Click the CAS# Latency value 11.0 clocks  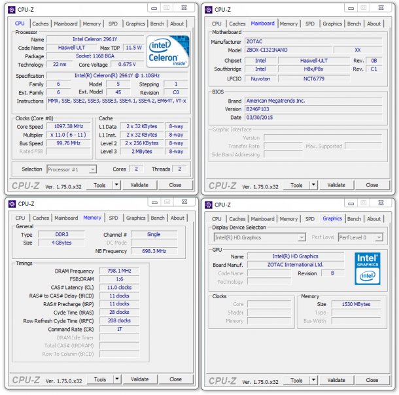click(119, 287)
